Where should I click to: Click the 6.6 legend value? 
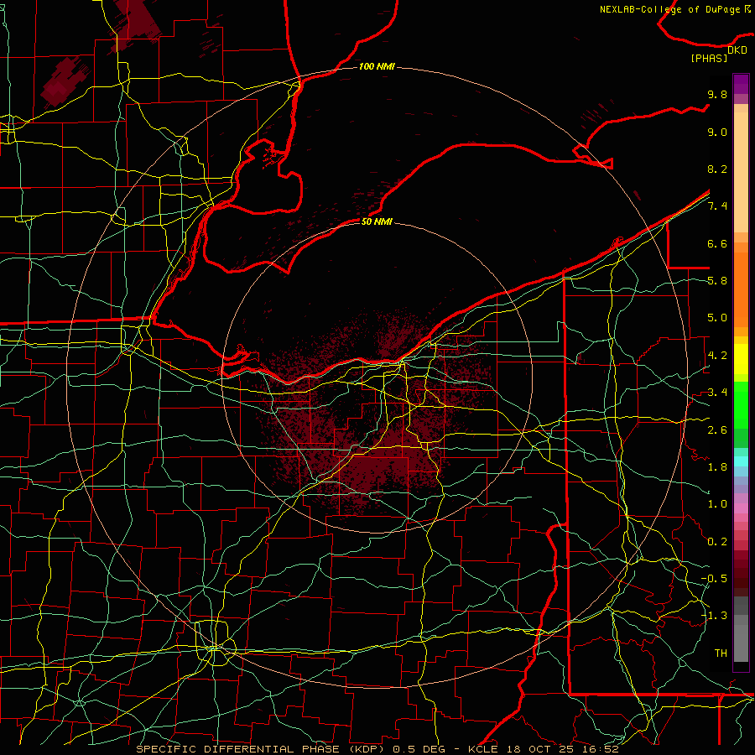[717, 243]
